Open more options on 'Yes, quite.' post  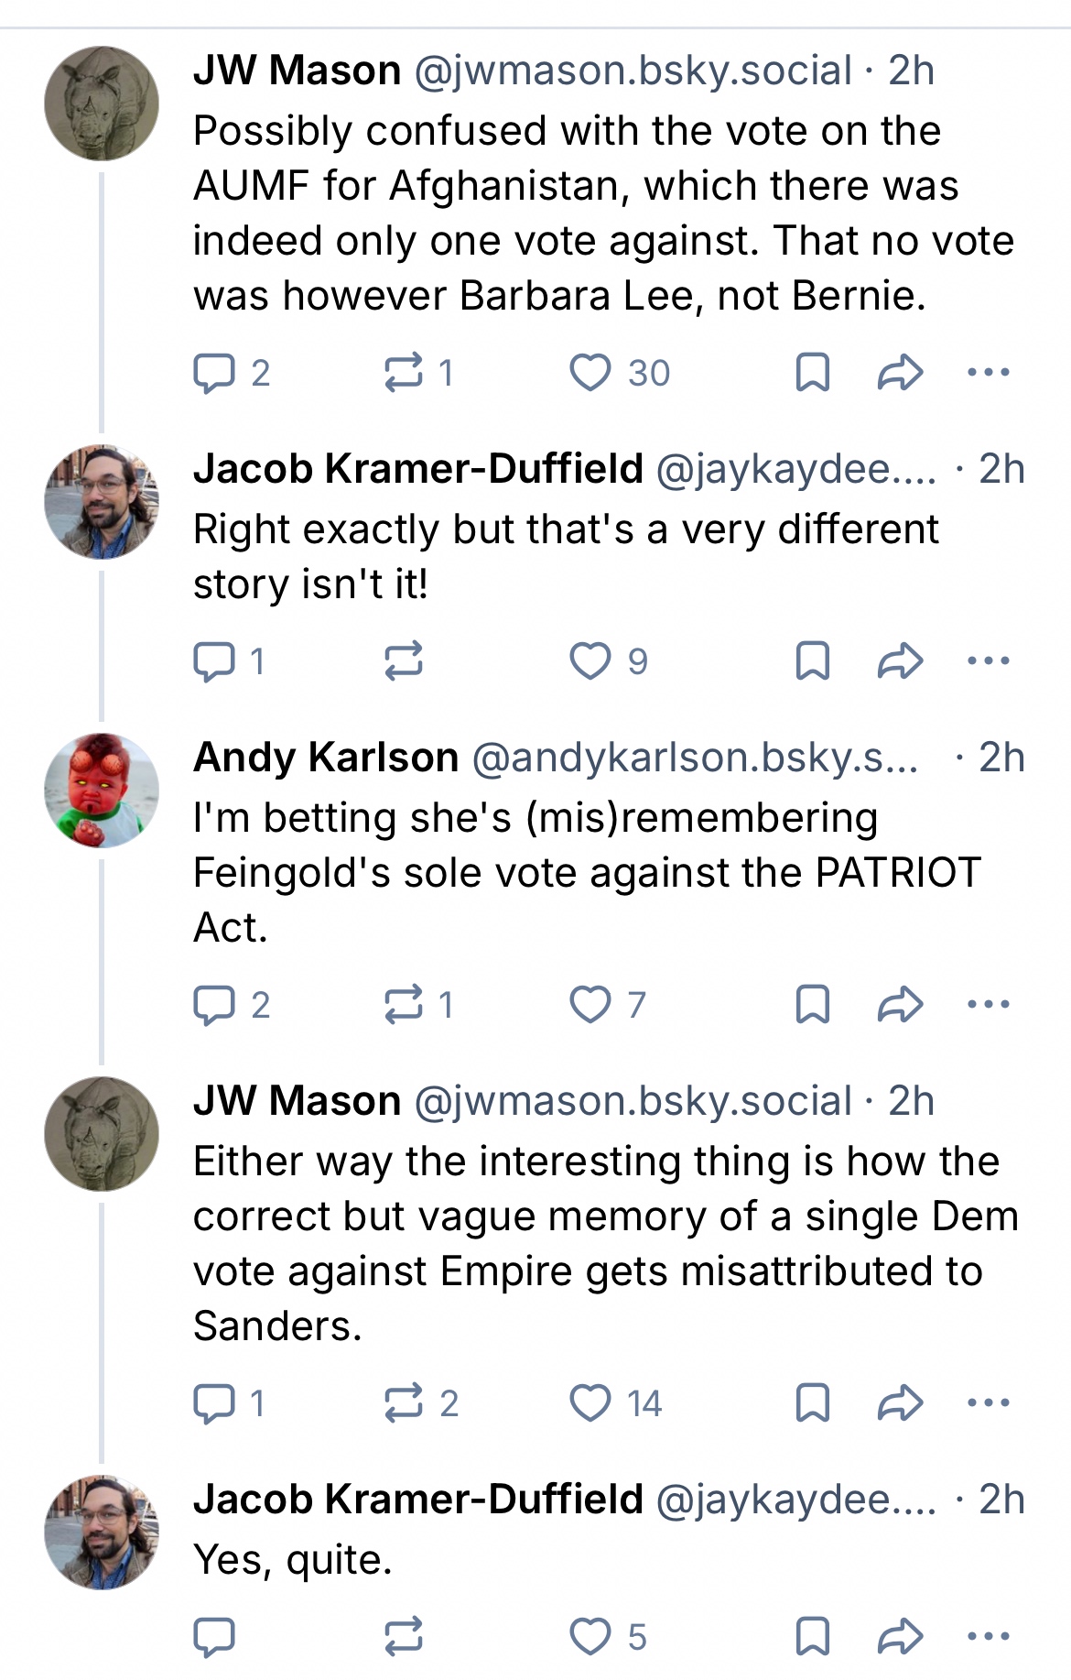click(989, 1636)
